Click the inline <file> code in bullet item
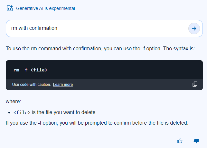 click(22, 112)
